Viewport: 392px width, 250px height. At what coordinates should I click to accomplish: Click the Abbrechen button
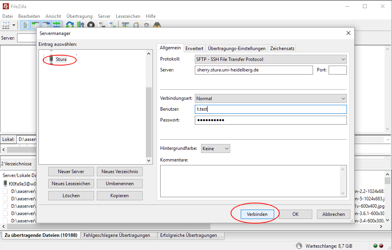click(334, 214)
